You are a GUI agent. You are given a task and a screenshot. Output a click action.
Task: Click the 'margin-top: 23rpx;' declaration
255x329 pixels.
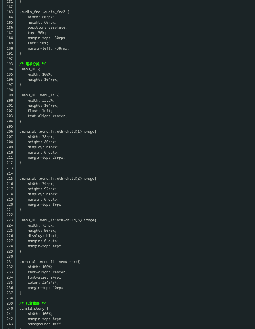click(x=46, y=158)
